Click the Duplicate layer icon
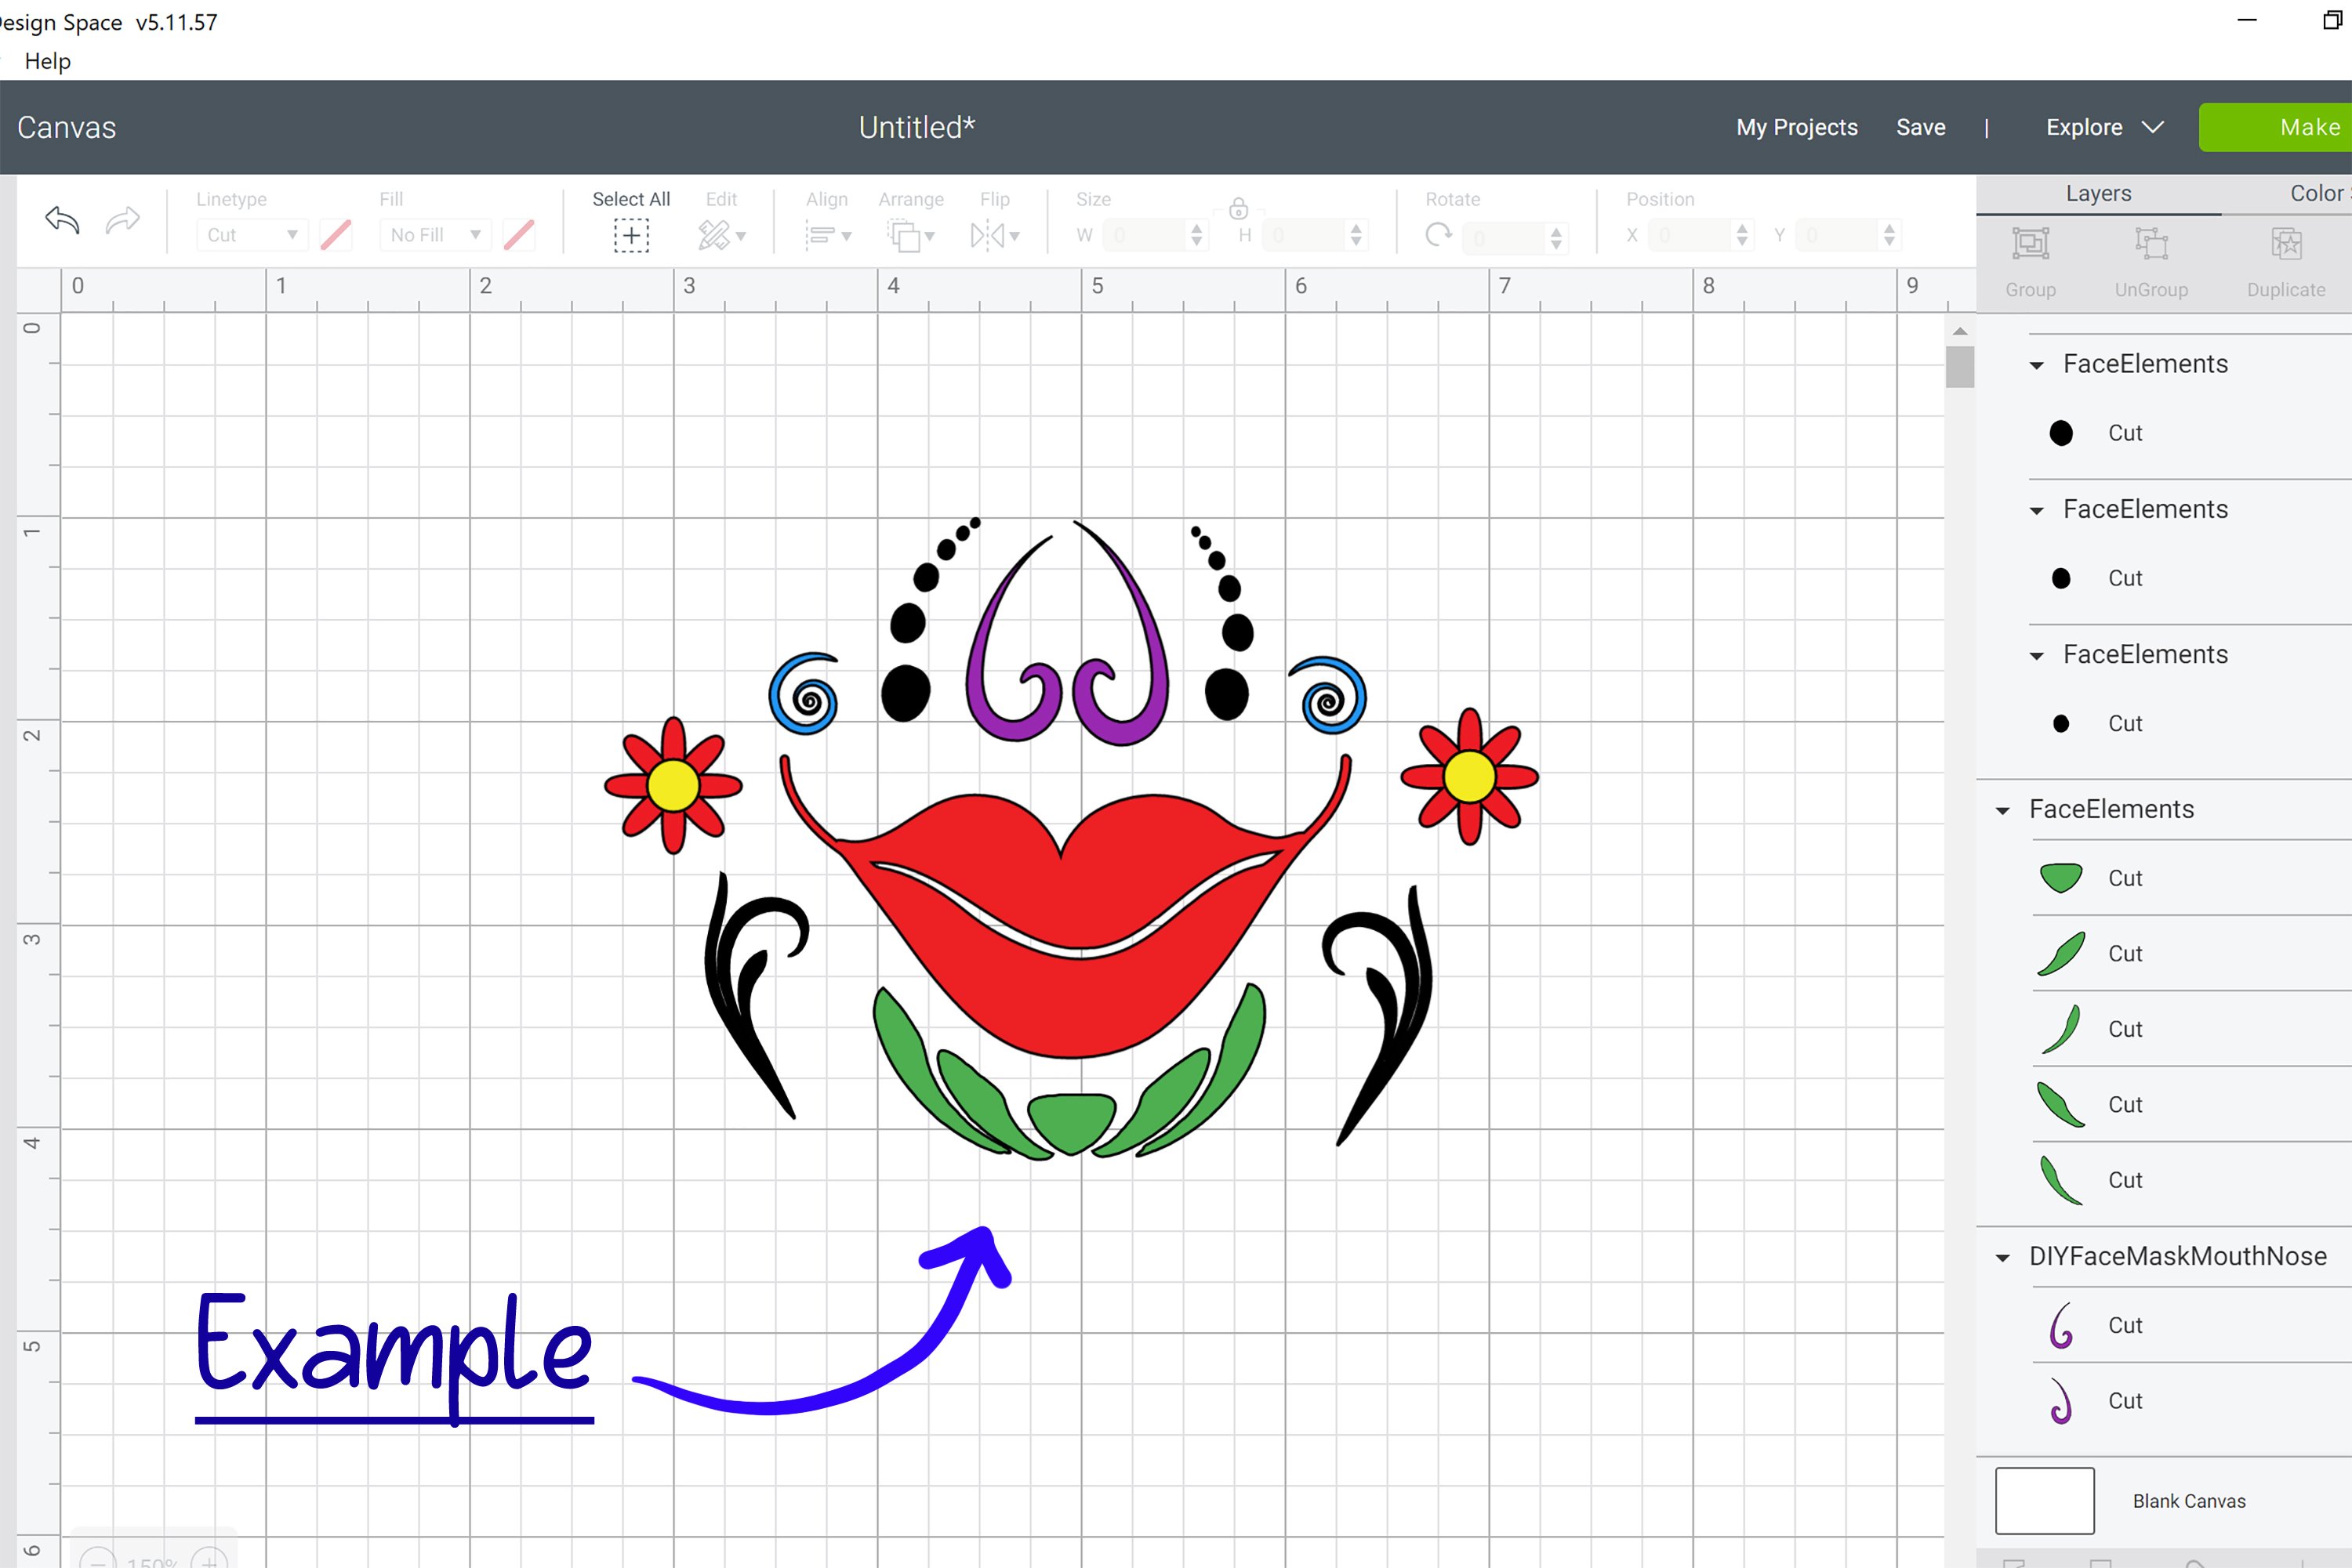 pos(2286,245)
